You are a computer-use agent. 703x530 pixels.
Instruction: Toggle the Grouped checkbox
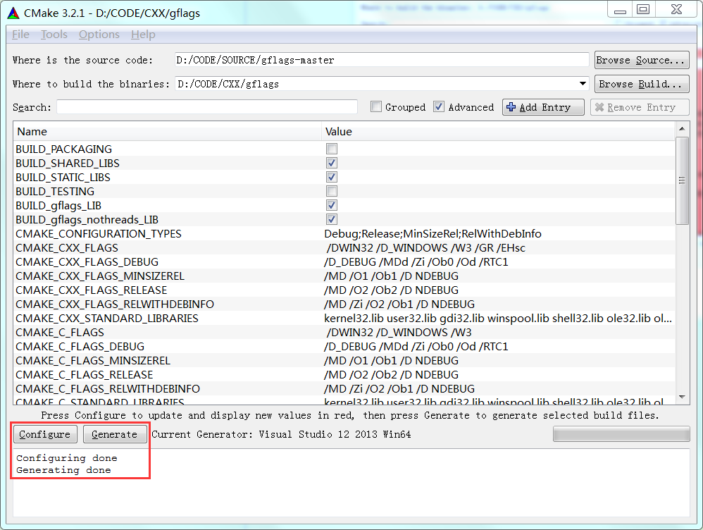(x=376, y=107)
